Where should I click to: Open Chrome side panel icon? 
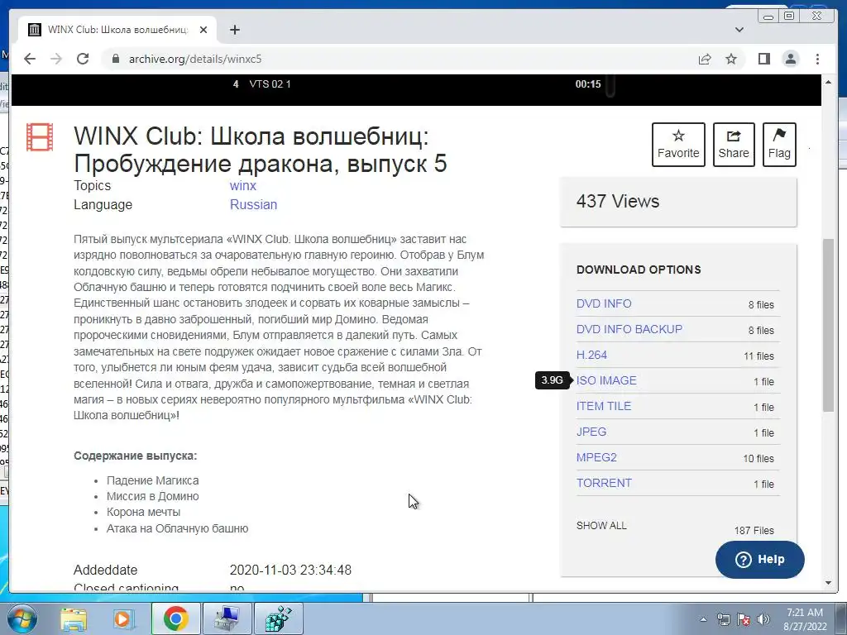tap(763, 59)
